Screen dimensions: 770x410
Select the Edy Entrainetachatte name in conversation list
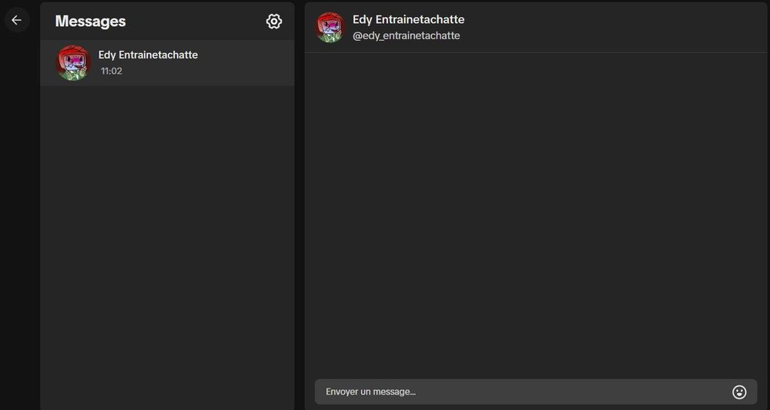[148, 55]
